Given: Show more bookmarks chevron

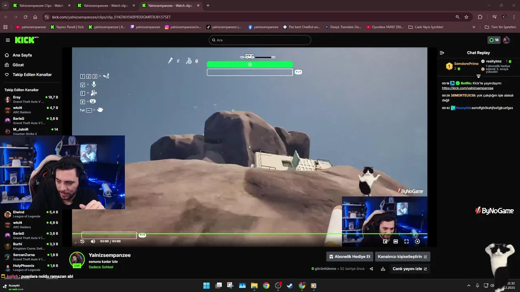Looking at the screenshot, I should click(x=474, y=27).
